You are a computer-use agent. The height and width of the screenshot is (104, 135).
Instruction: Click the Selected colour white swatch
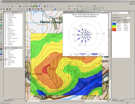click(x=128, y=17)
